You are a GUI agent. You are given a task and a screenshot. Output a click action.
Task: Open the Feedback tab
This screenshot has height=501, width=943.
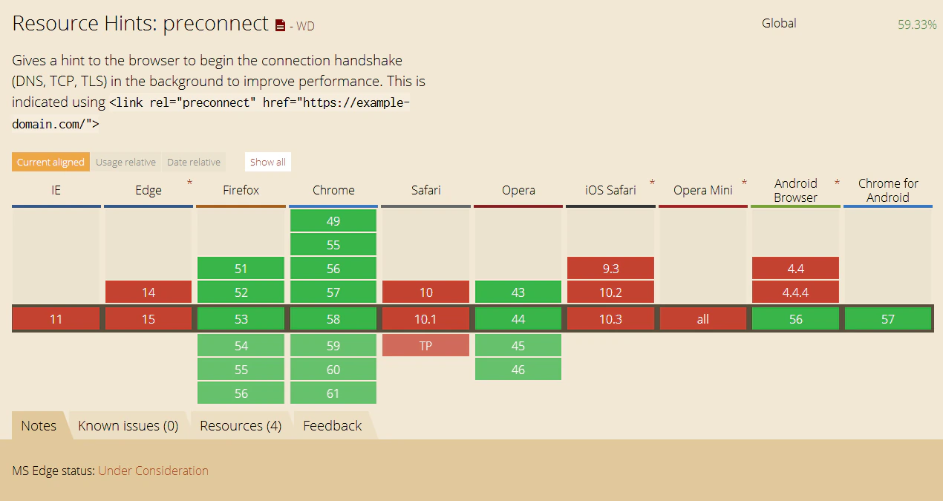tap(333, 425)
